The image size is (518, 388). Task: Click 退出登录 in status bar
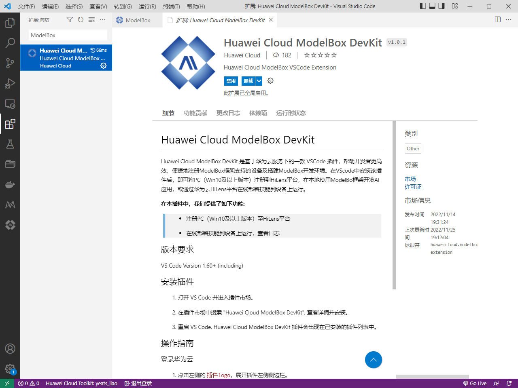tap(138, 383)
